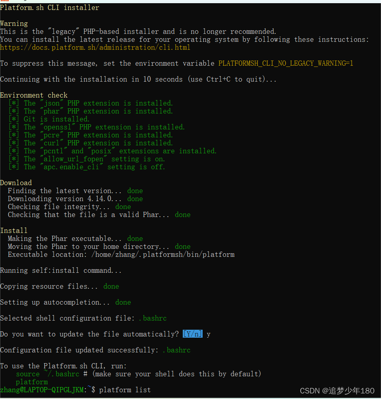The height and width of the screenshot is (399, 381).
Task: Click .bashrc after 'Configuration file updated successfully'
Action: (x=177, y=350)
